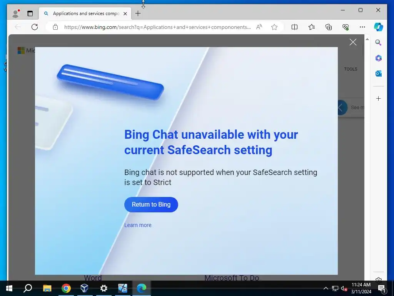Open the Copilot sidebar icon
The image size is (394, 296).
point(379,27)
